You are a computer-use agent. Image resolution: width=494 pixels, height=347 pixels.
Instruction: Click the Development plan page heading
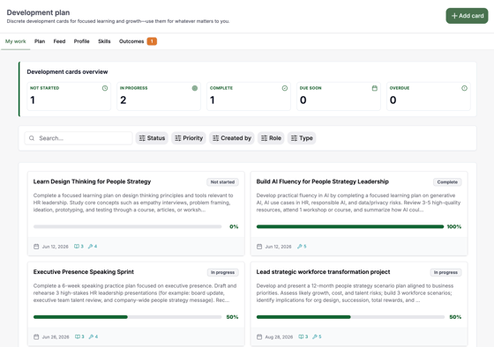tap(38, 12)
